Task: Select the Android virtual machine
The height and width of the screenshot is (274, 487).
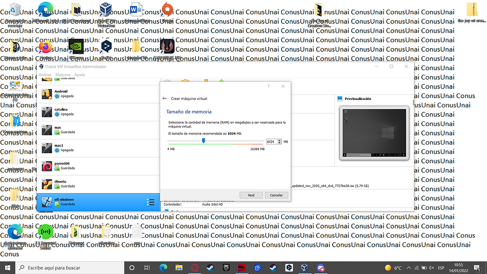Action: click(x=98, y=94)
